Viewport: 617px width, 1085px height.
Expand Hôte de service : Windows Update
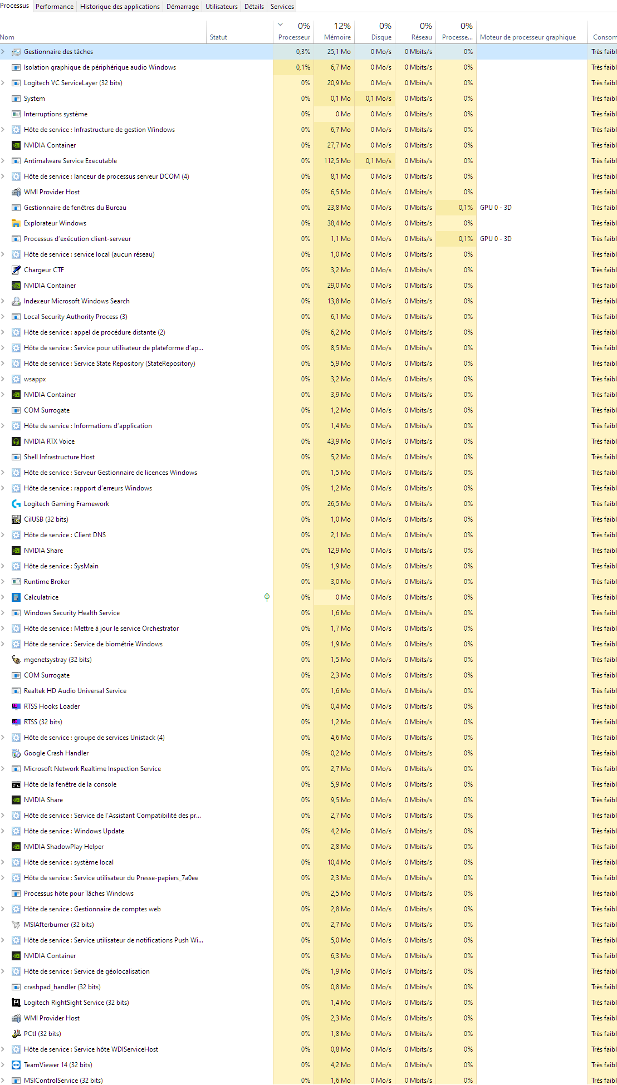(3, 831)
